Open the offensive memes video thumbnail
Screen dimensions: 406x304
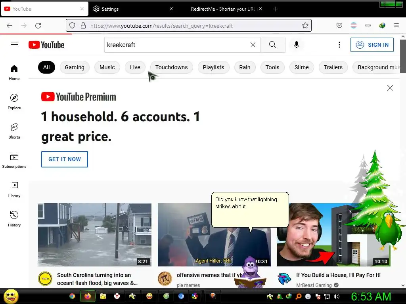click(x=214, y=235)
